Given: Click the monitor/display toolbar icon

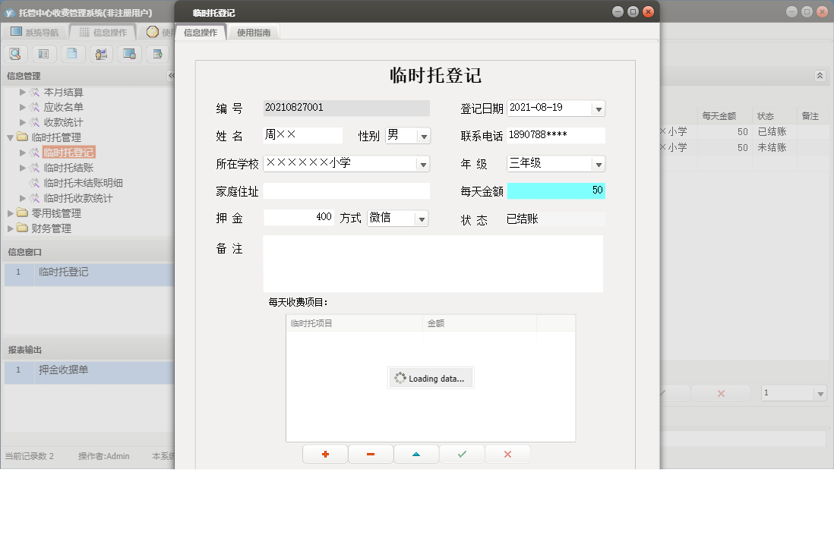Looking at the screenshot, I should [129, 54].
